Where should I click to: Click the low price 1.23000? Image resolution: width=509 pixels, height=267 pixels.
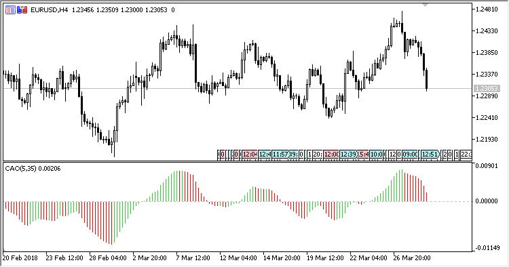(x=132, y=10)
